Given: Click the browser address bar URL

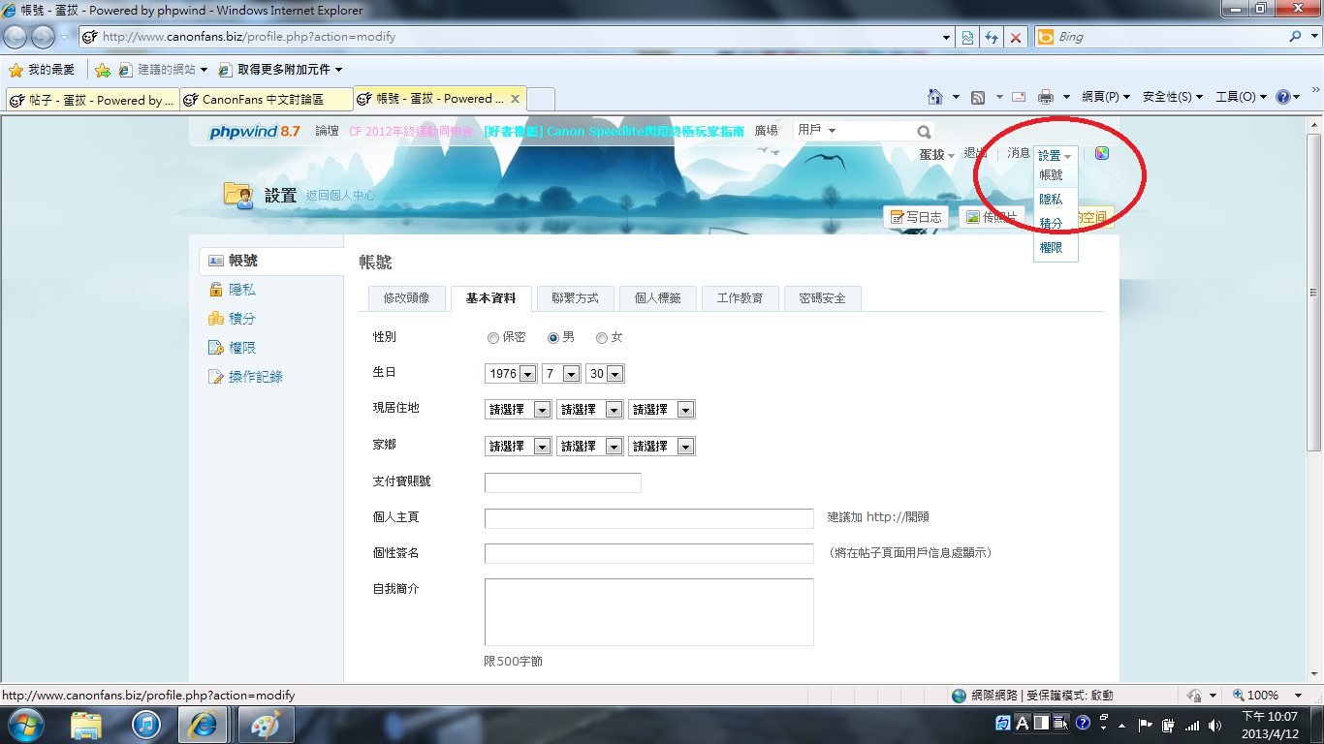Looking at the screenshot, I should (x=249, y=37).
